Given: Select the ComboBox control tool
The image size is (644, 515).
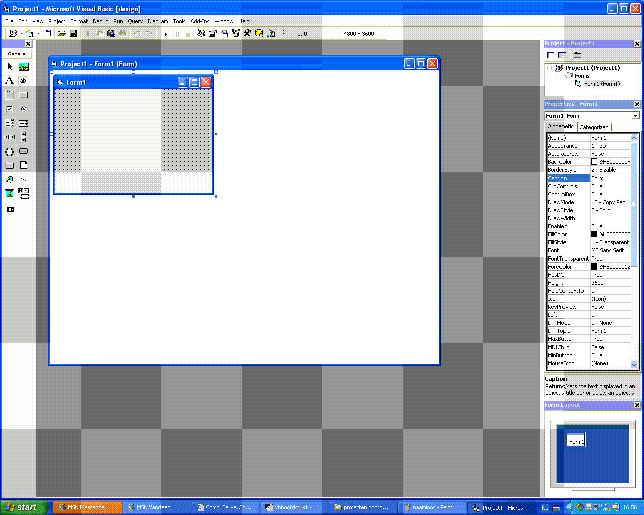Looking at the screenshot, I should (x=10, y=123).
